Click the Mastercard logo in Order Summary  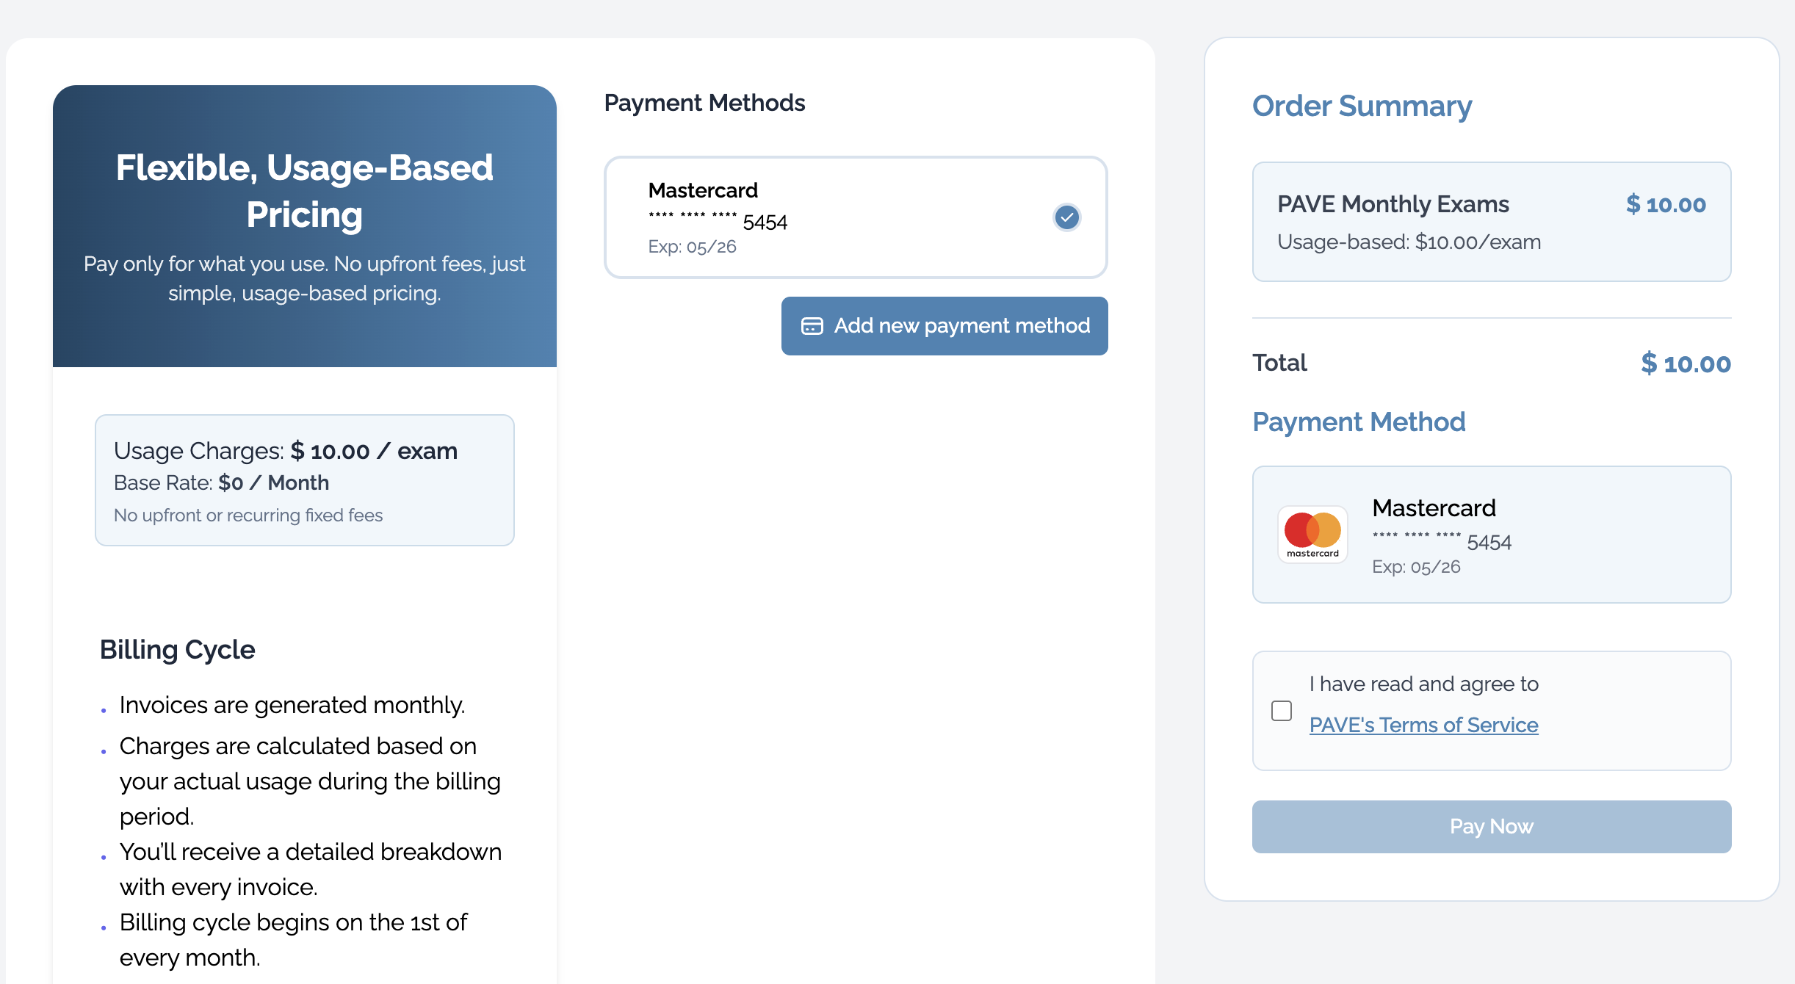pos(1312,534)
